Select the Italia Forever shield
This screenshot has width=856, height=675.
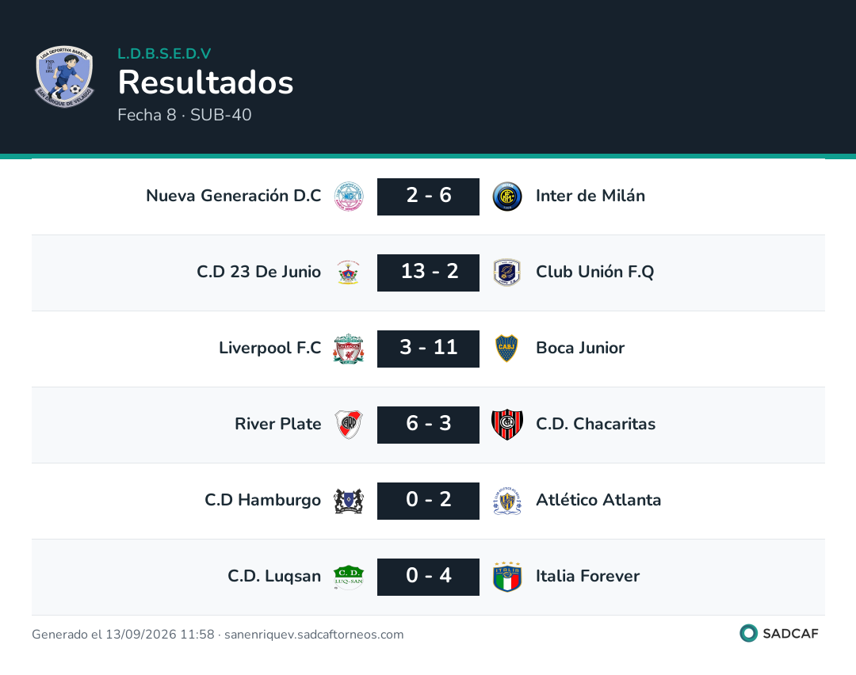(x=507, y=577)
